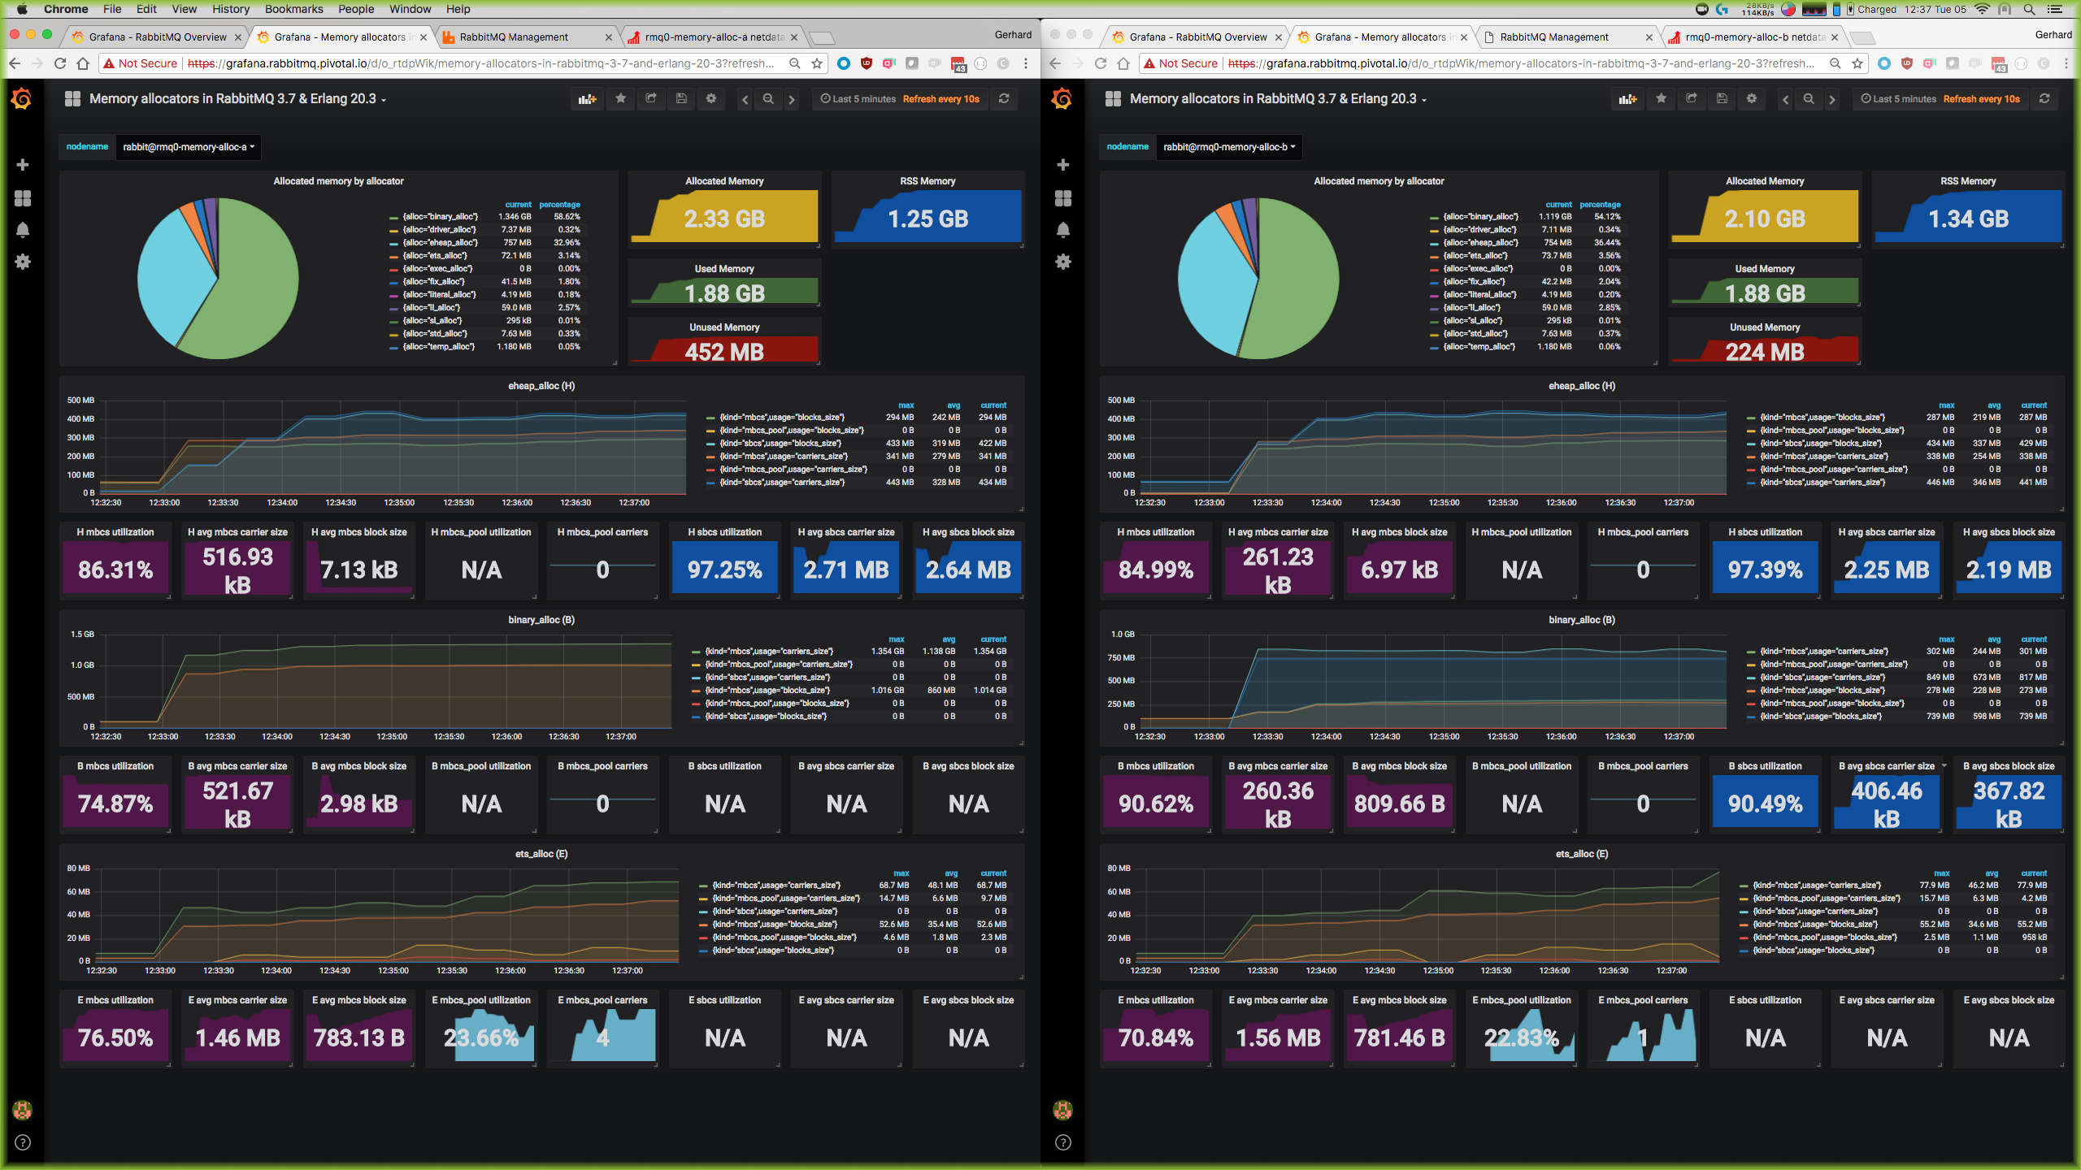Click refresh dashboard icon in right window
2081x1170 pixels.
pos(2044,99)
